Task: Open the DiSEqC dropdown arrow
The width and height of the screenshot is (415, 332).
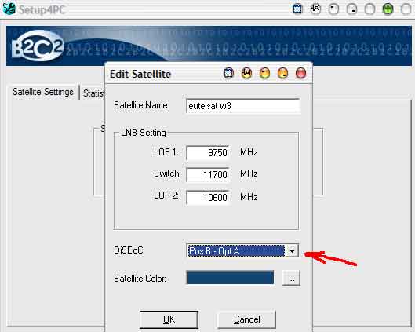Action: click(292, 250)
